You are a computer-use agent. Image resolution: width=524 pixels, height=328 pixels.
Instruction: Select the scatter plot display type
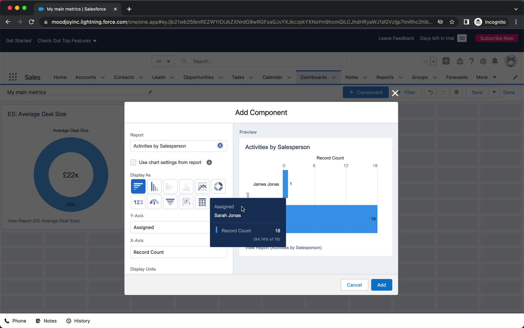186,202
